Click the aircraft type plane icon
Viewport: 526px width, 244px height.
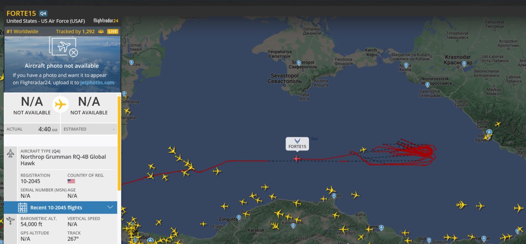point(11,153)
